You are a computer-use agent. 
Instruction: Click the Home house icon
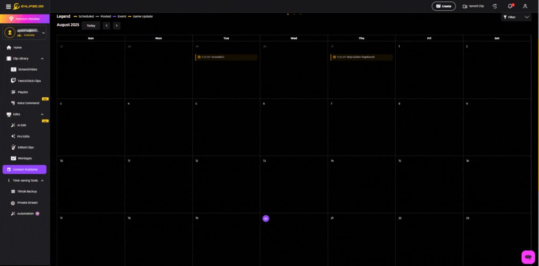(x=9, y=47)
